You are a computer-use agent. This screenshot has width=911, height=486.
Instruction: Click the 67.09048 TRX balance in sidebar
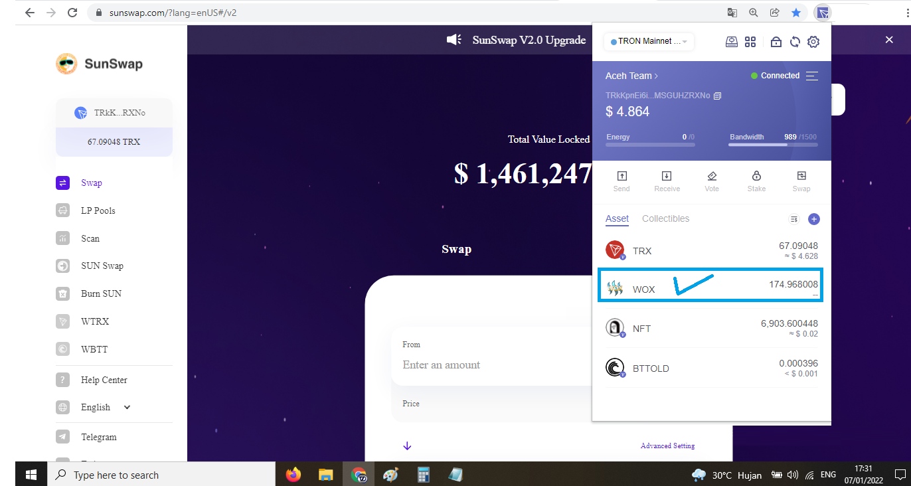pyautogui.click(x=114, y=142)
